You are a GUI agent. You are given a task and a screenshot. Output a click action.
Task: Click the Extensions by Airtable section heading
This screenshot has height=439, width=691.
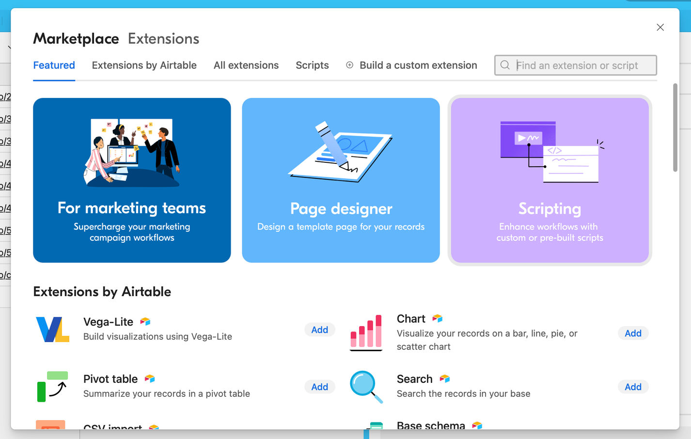tap(102, 292)
